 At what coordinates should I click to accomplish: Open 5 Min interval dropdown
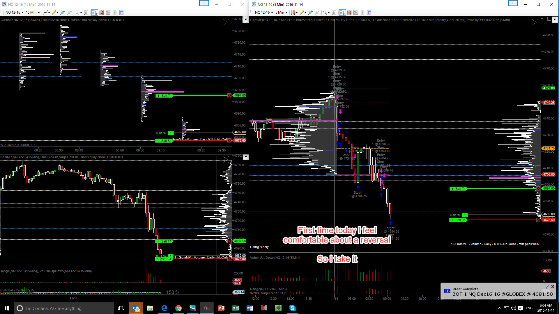(281, 13)
